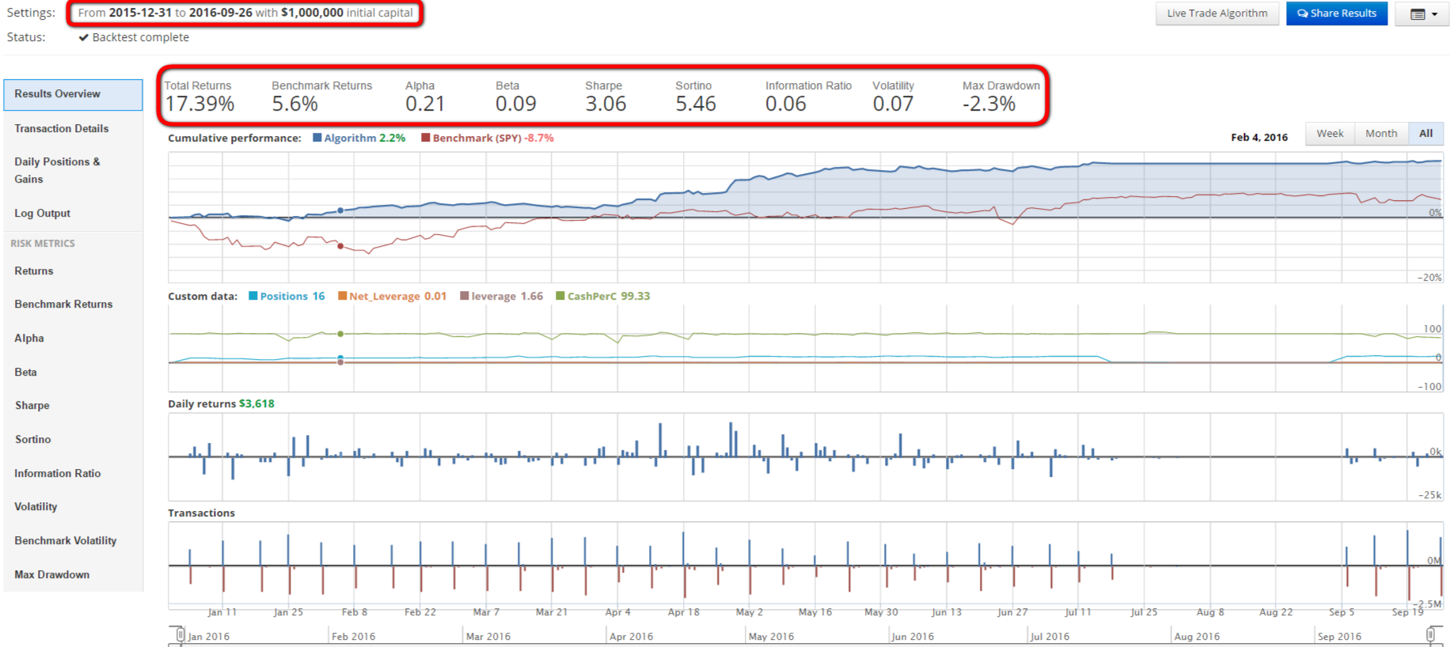The image size is (1454, 647).
Task: Click the Live Trade Algorithm button
Action: 1217,13
